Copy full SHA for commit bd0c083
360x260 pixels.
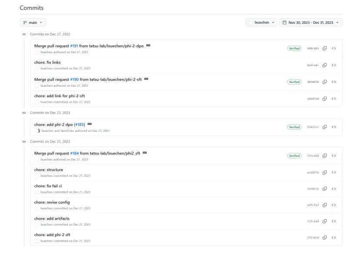[324, 49]
